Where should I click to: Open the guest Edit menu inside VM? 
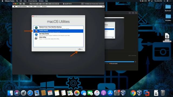[33, 6]
